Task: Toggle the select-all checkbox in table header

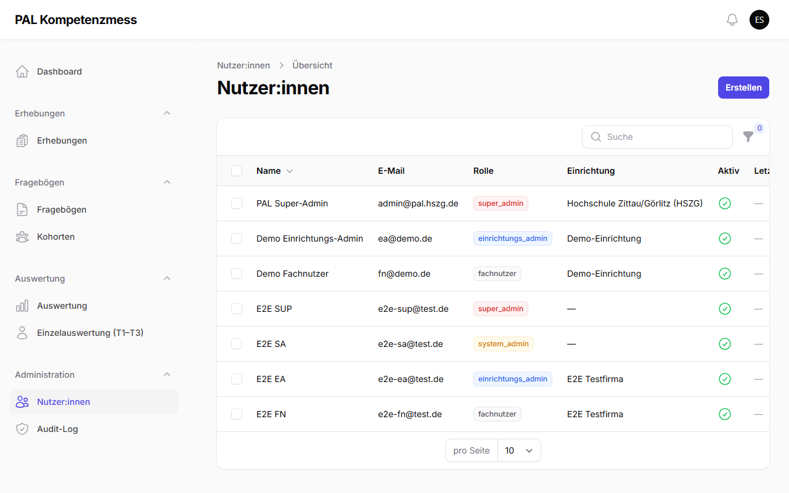Action: click(237, 171)
